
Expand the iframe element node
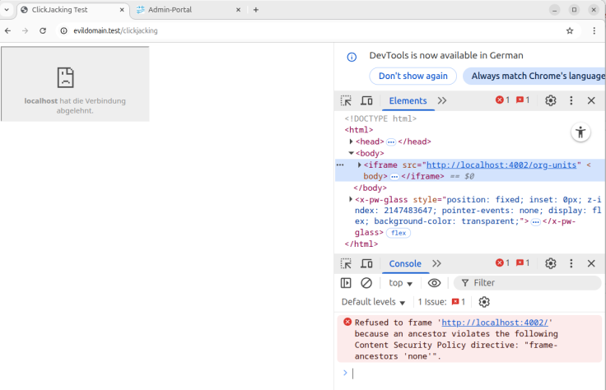359,165
